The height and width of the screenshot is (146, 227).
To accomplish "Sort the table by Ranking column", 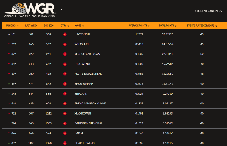I will [12, 25].
